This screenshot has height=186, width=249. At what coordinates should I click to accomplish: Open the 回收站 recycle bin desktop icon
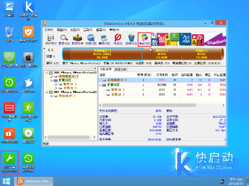click(9, 35)
